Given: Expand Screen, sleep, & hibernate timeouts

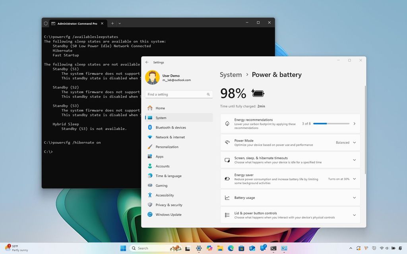Looking at the screenshot, I should (354, 160).
